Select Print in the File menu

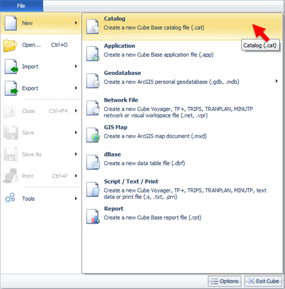(41, 176)
